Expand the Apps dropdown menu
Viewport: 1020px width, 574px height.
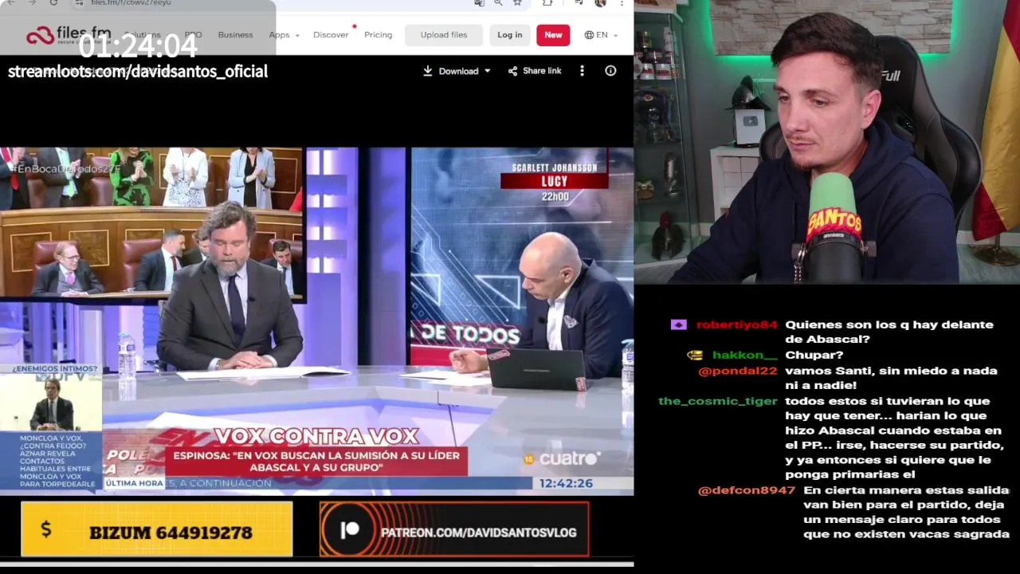coord(284,35)
